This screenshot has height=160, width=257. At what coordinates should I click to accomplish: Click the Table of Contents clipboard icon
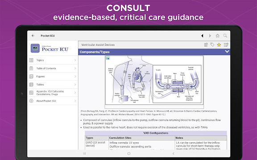31,68
